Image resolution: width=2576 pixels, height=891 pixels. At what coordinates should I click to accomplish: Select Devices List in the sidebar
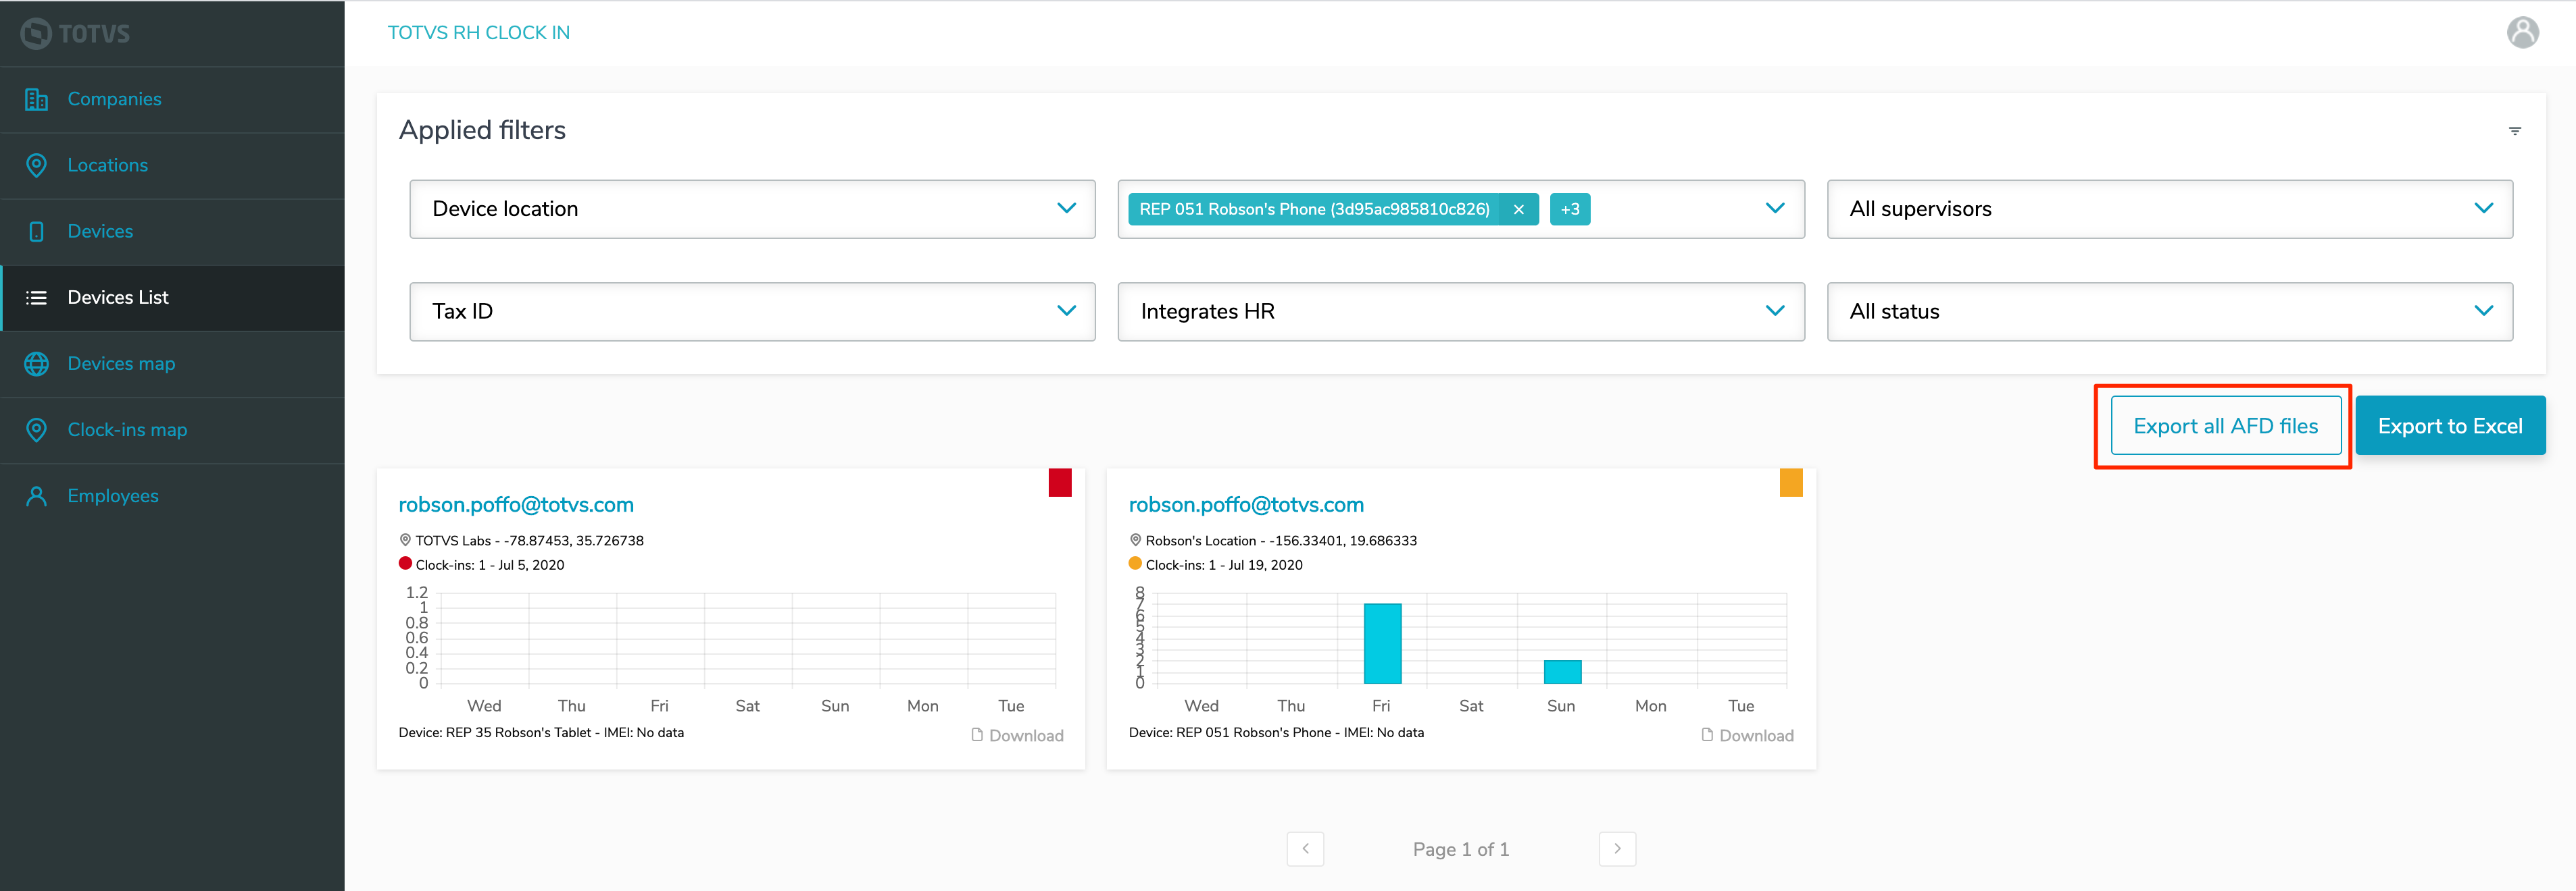tap(118, 297)
